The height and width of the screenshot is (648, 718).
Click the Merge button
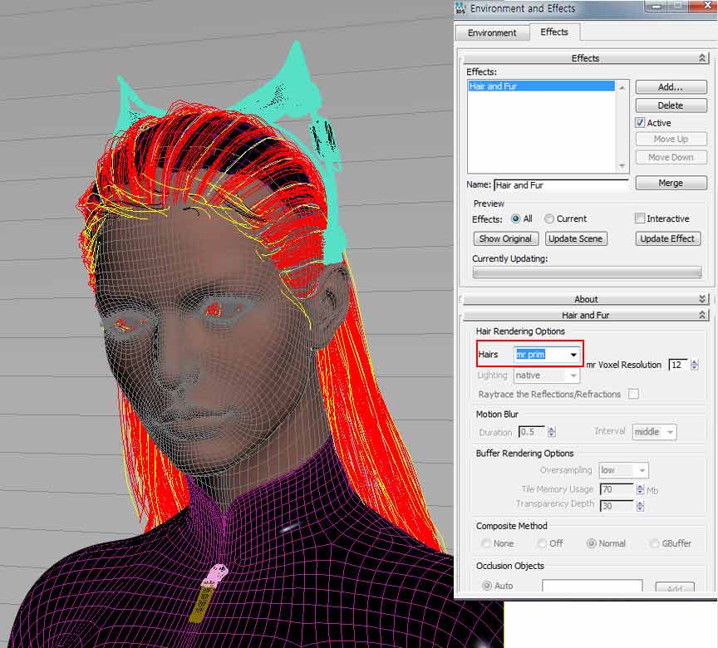tap(671, 183)
